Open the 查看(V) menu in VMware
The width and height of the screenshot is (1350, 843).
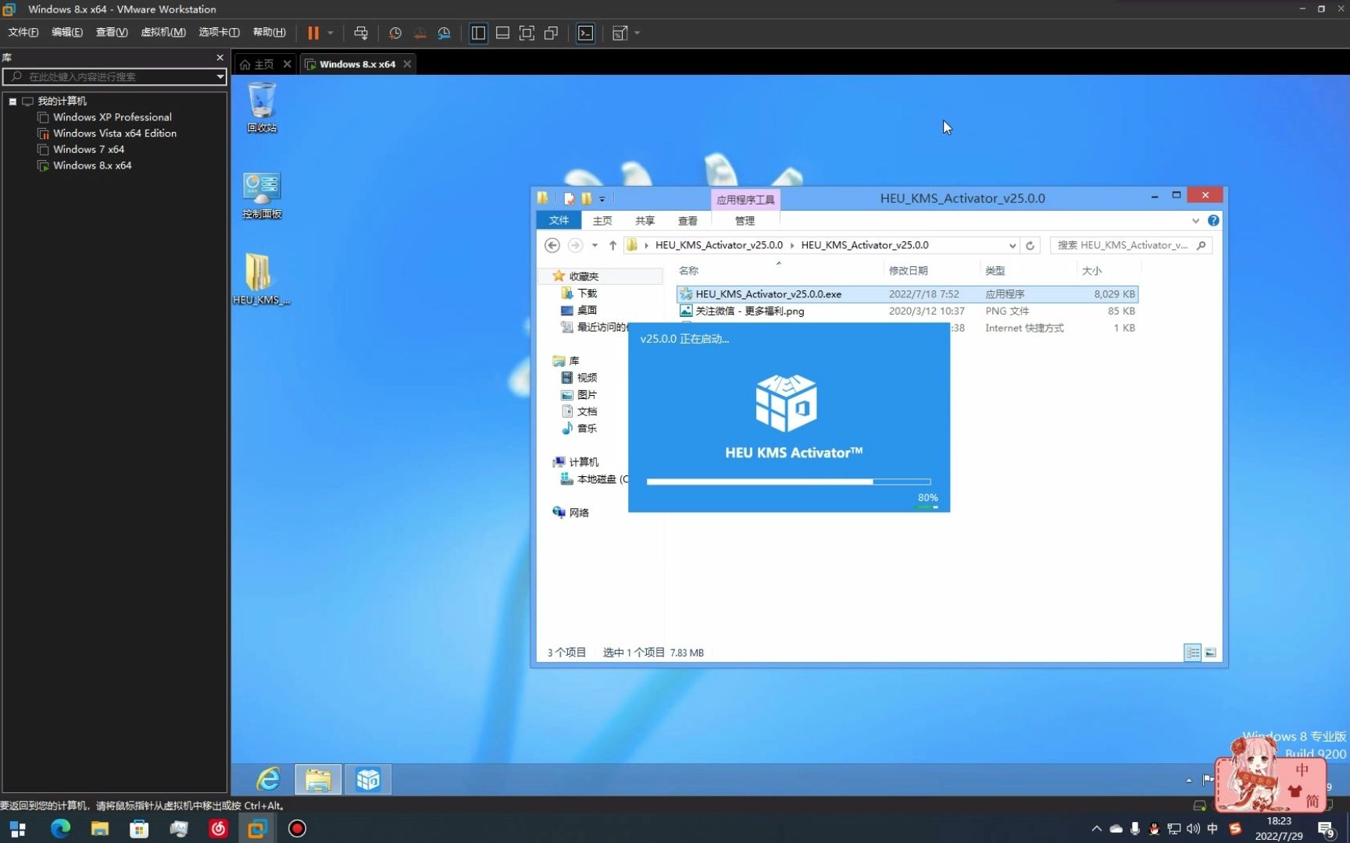[x=112, y=32]
